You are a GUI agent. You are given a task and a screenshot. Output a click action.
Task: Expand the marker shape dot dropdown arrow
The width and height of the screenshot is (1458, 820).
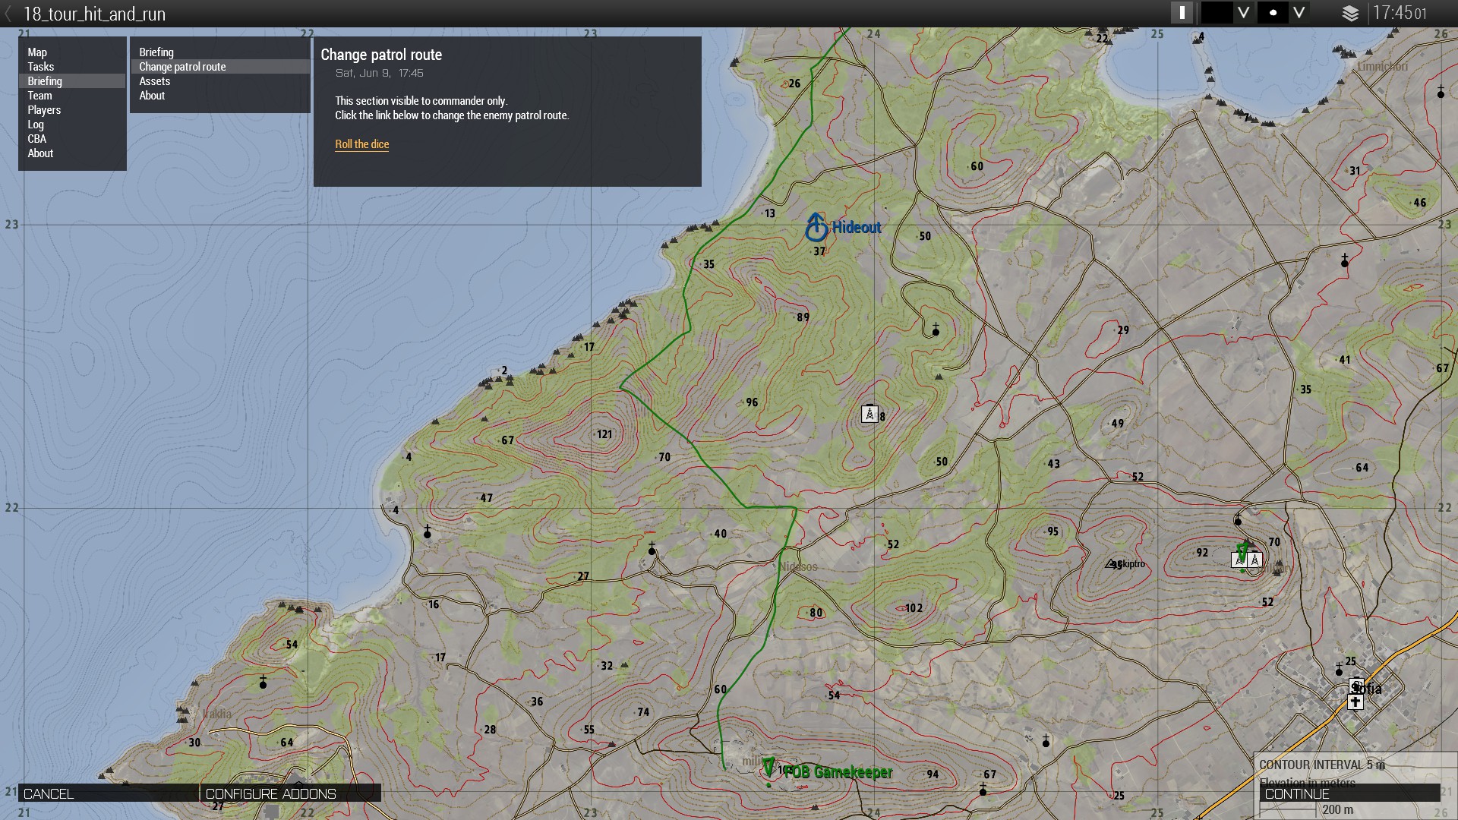pos(1299,13)
